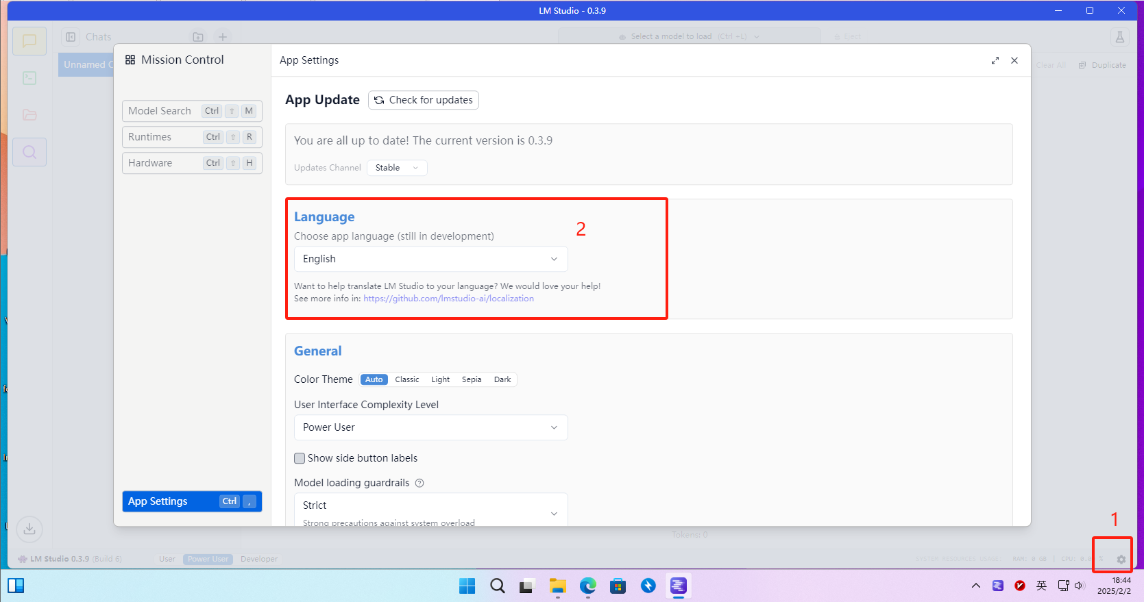Expand the settings dialog with arrows icon
Screen dimensions: 1144x602
tap(995, 60)
